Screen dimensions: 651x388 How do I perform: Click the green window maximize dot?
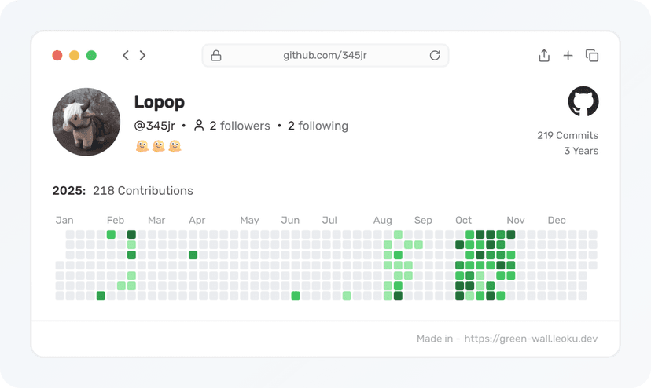tap(91, 56)
